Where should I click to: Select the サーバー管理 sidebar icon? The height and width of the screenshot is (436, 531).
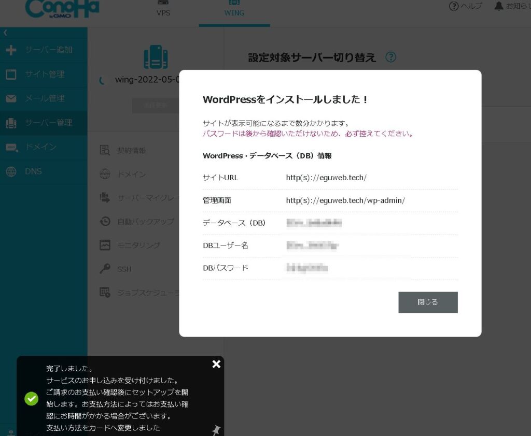(x=11, y=123)
